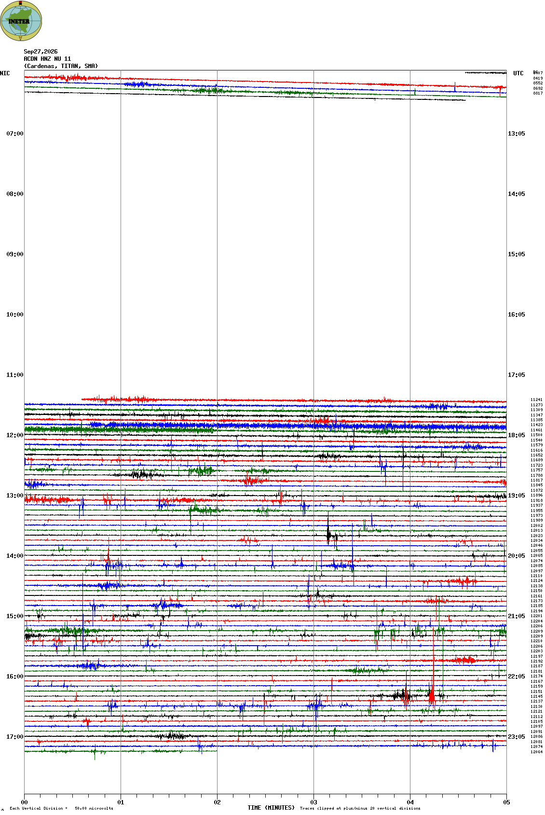The image size is (545, 815).
Task: Click the Cardenas, TITAN, SMA text
Action: click(x=61, y=66)
